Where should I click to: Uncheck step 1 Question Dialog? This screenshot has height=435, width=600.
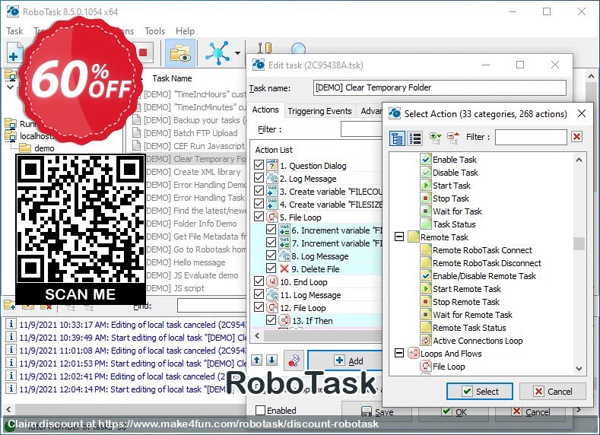[259, 165]
